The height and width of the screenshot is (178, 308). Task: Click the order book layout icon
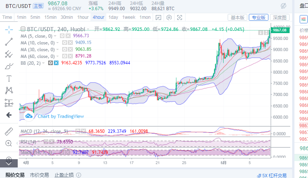[303, 19]
